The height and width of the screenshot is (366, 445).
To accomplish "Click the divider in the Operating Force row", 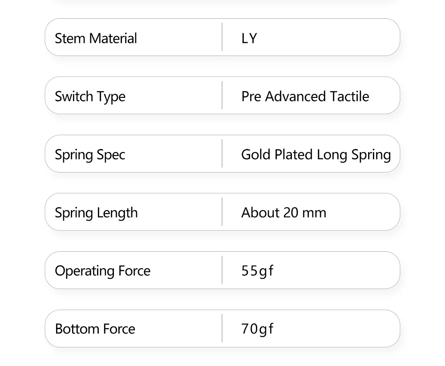I will coord(222,270).
